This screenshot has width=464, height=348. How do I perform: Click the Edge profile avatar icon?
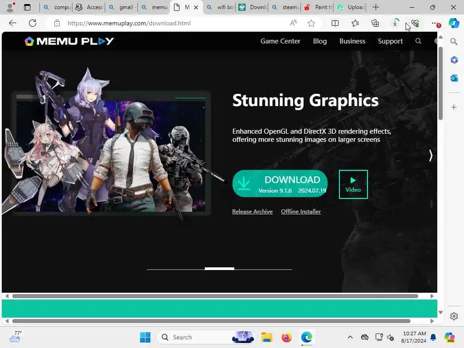point(11,7)
